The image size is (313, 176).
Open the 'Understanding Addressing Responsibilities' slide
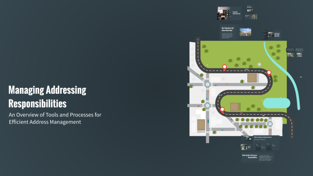pos(258,158)
